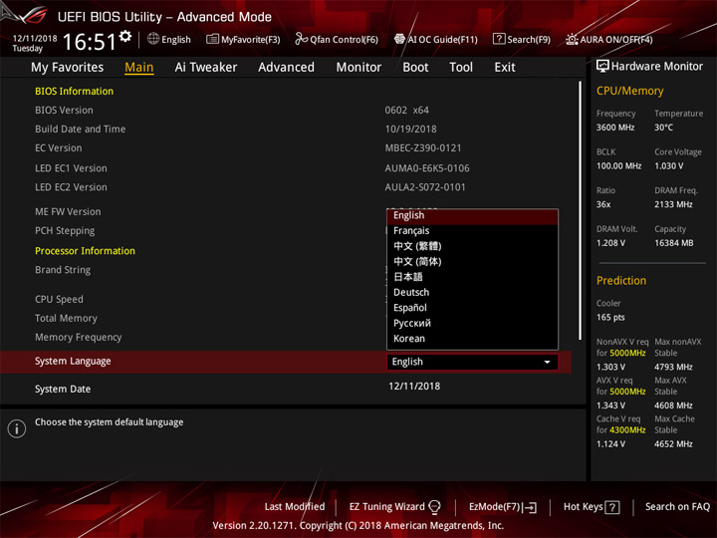Select the System Language row label
This screenshot has height=538, width=717.
(x=73, y=361)
